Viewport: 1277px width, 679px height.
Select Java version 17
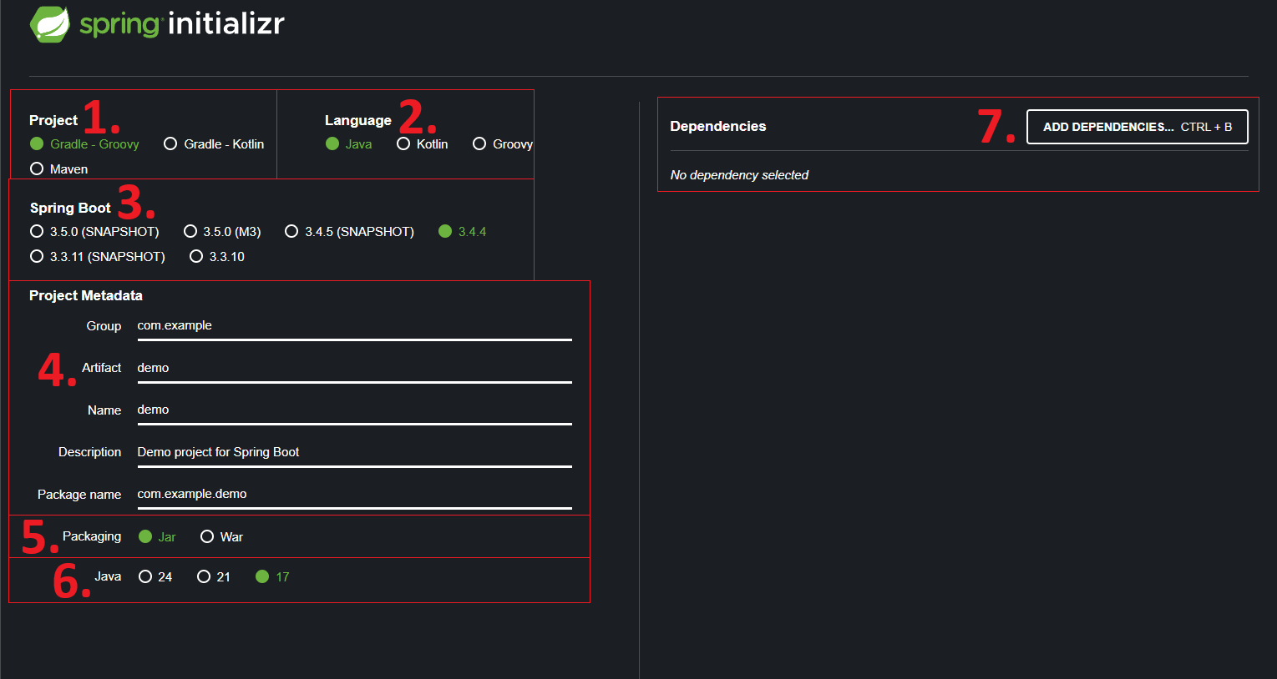(272, 576)
